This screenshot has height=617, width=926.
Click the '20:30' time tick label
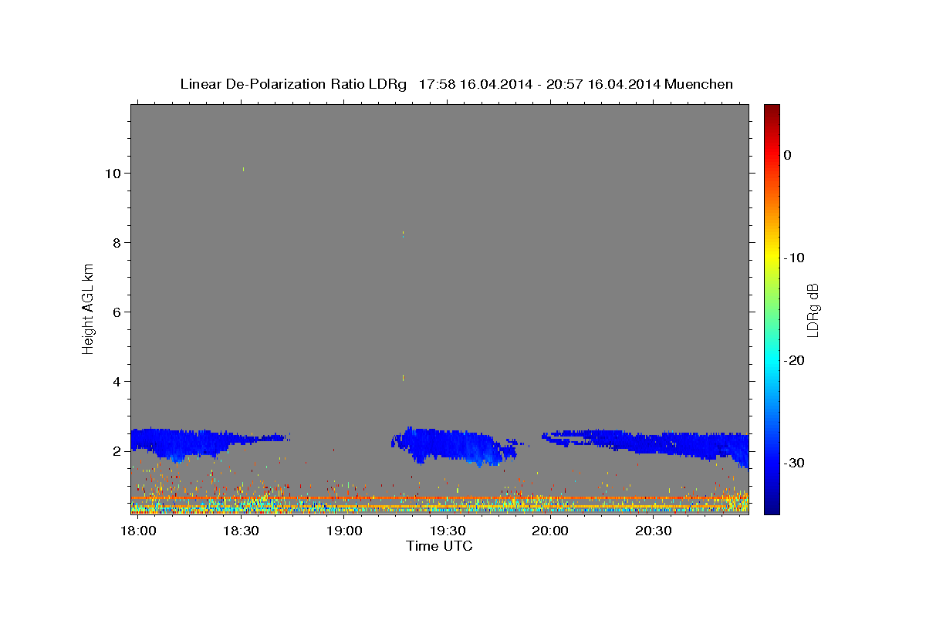654,531
